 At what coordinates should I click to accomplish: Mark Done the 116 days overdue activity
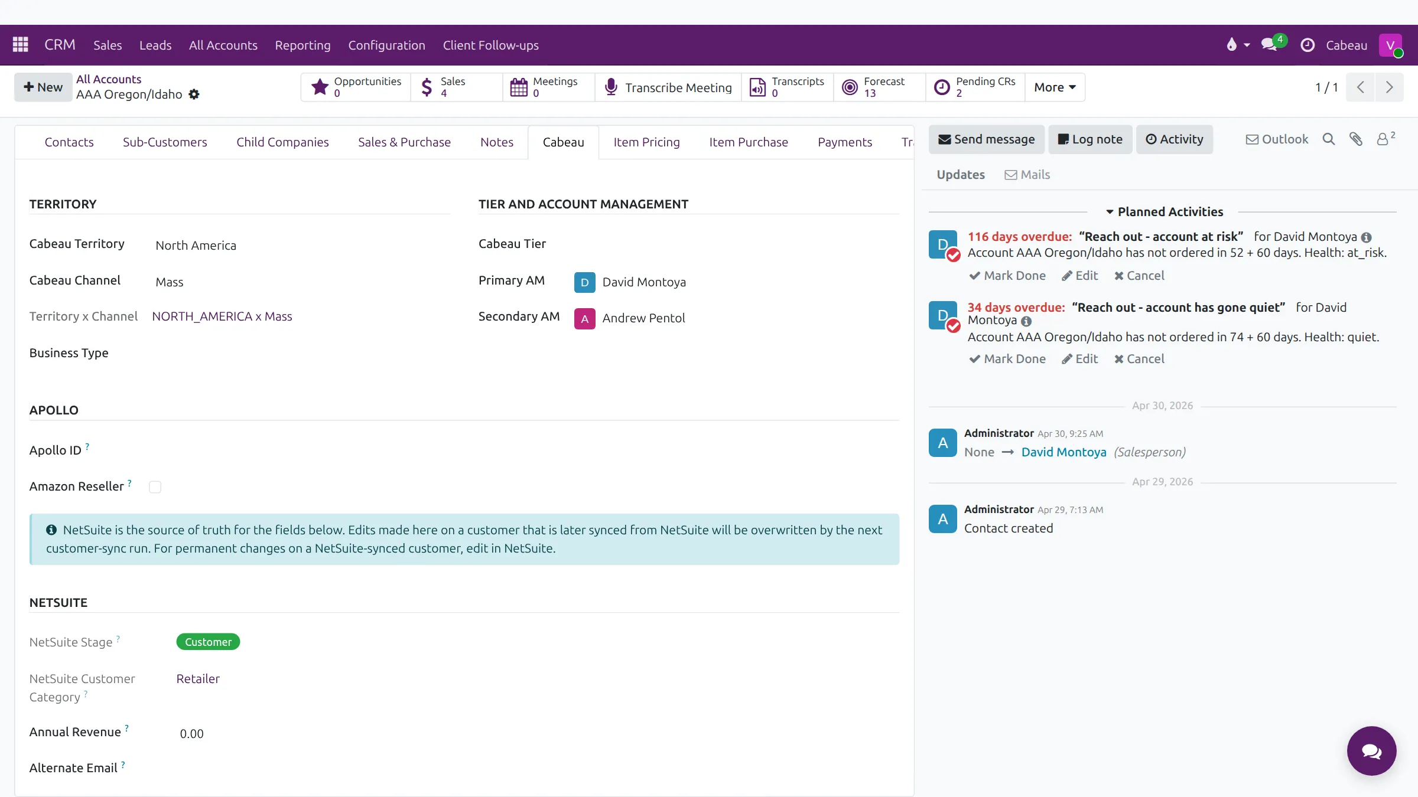click(1007, 276)
